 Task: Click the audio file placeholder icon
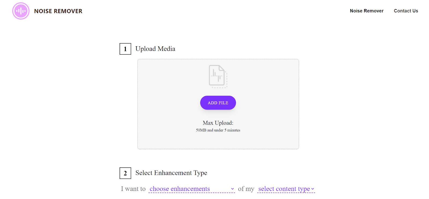click(218, 77)
